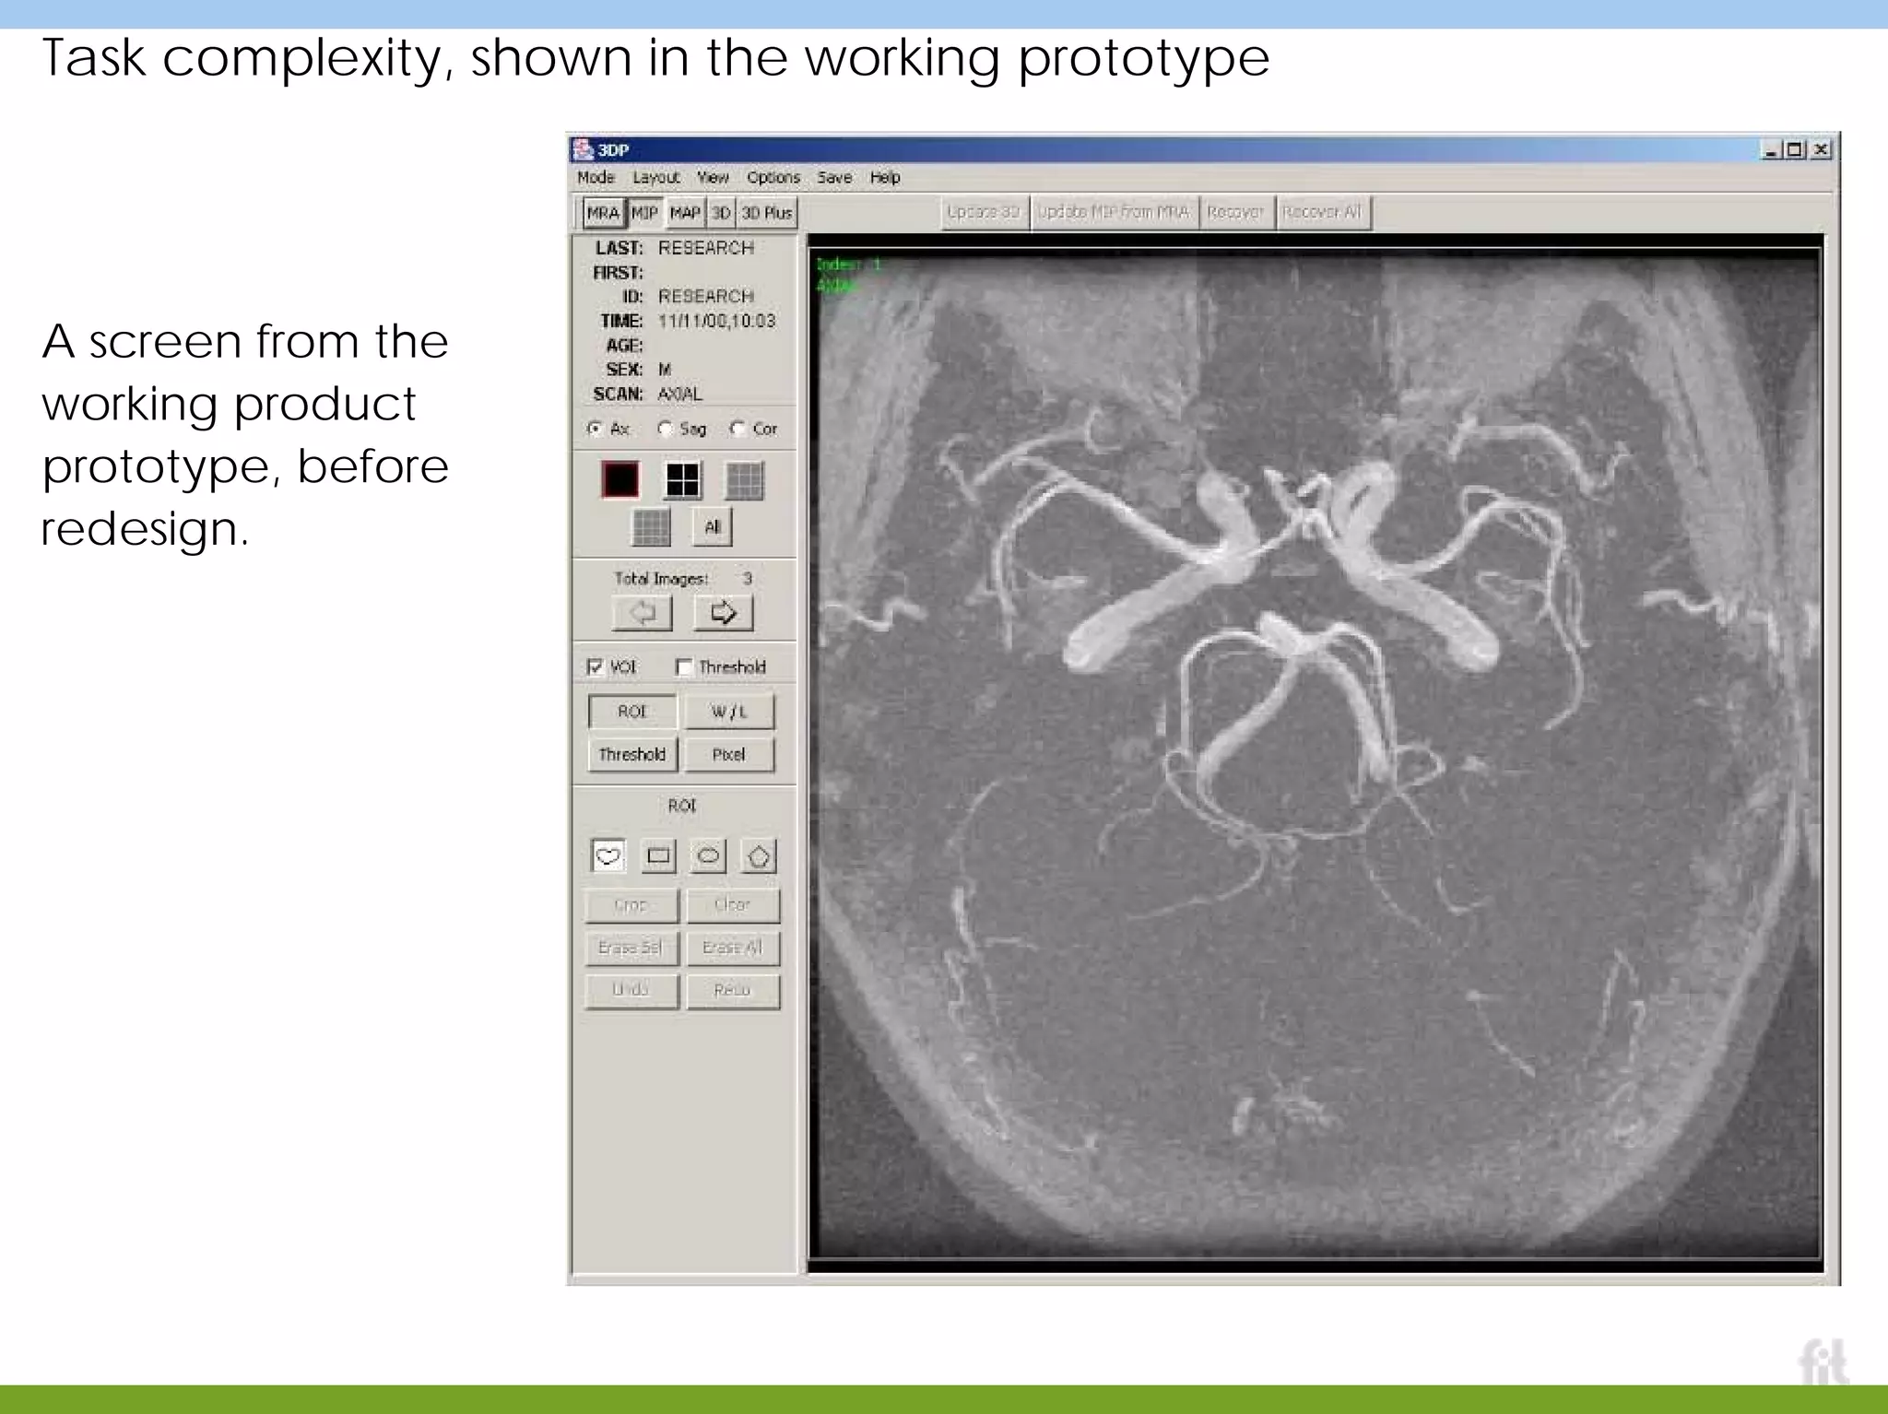Click the Erase Sel button
1888x1414 pixels.
(x=631, y=948)
